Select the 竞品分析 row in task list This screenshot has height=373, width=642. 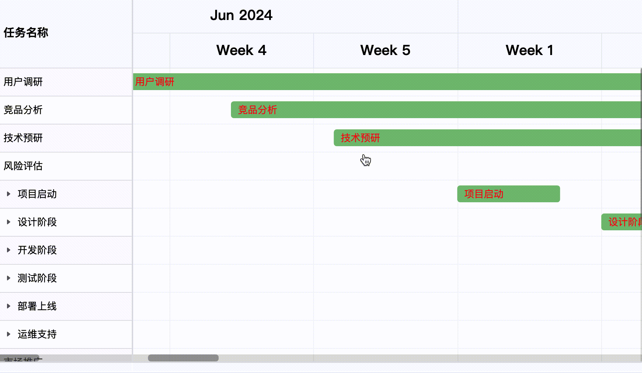[23, 110]
